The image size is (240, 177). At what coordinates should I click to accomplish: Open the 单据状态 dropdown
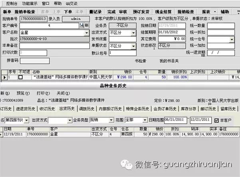click(x=133, y=46)
